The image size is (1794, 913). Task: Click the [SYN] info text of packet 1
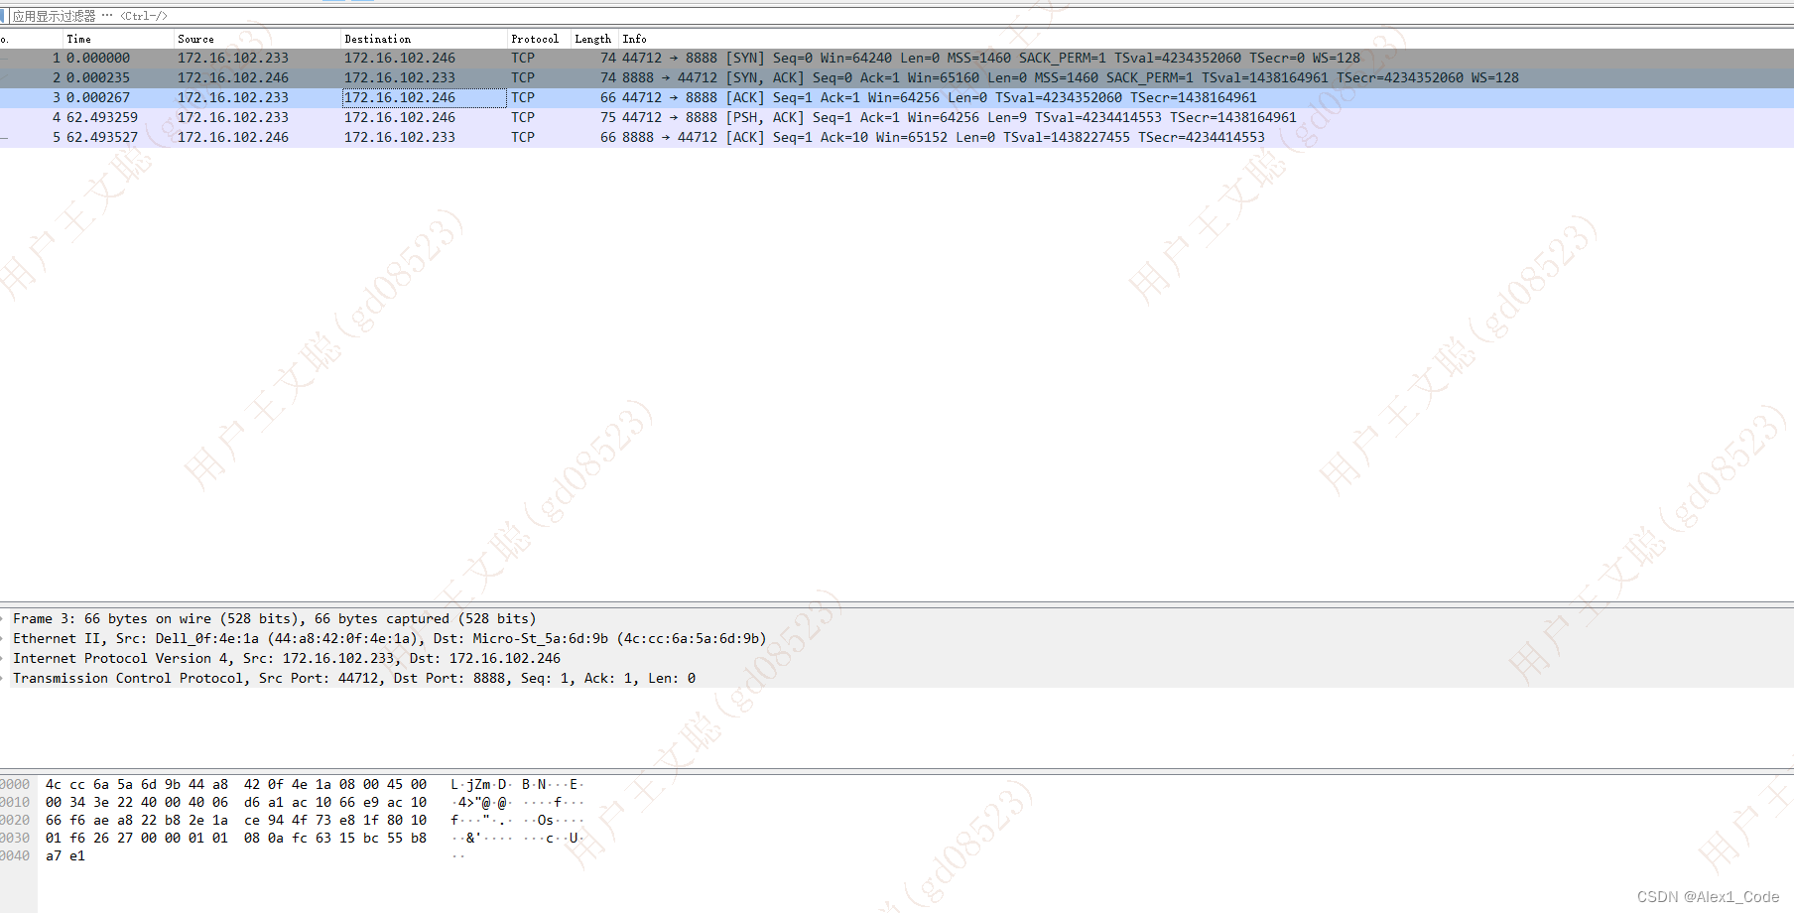(x=745, y=58)
